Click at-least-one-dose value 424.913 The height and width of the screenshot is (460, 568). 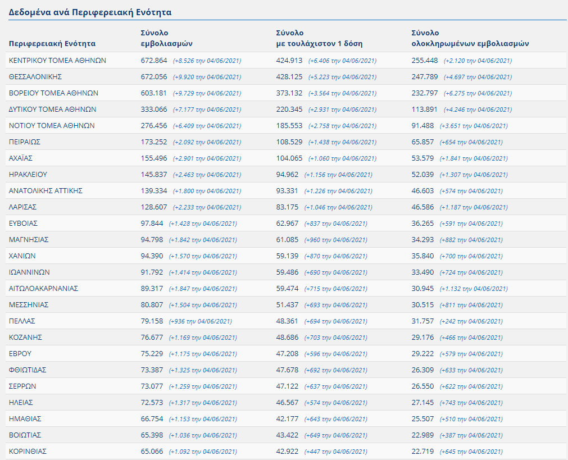(x=289, y=61)
